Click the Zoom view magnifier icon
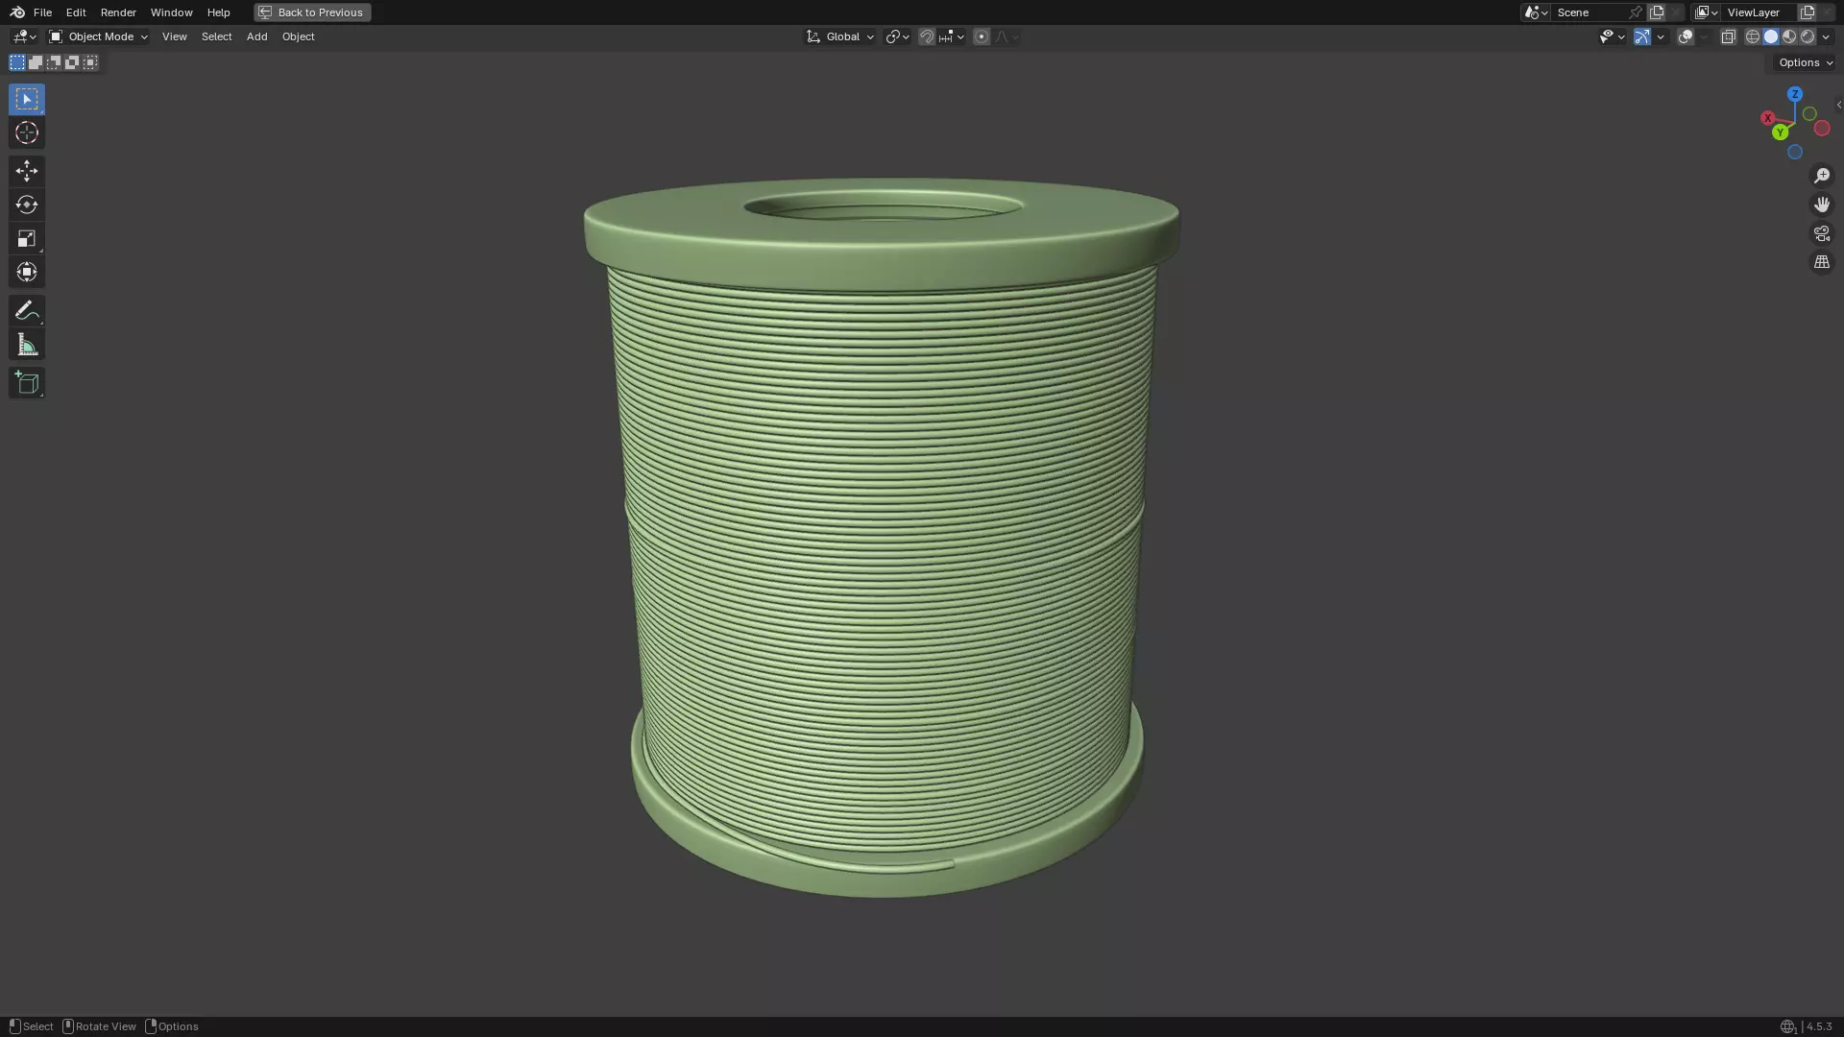 click(1822, 176)
